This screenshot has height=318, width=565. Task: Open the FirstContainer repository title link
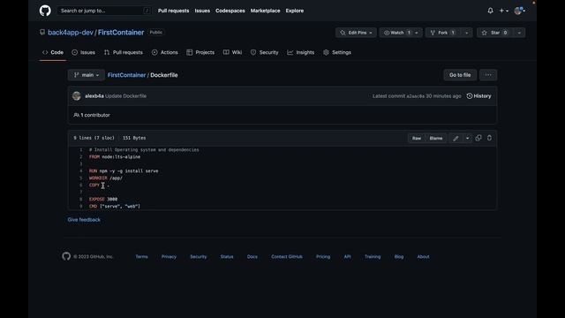[121, 33]
